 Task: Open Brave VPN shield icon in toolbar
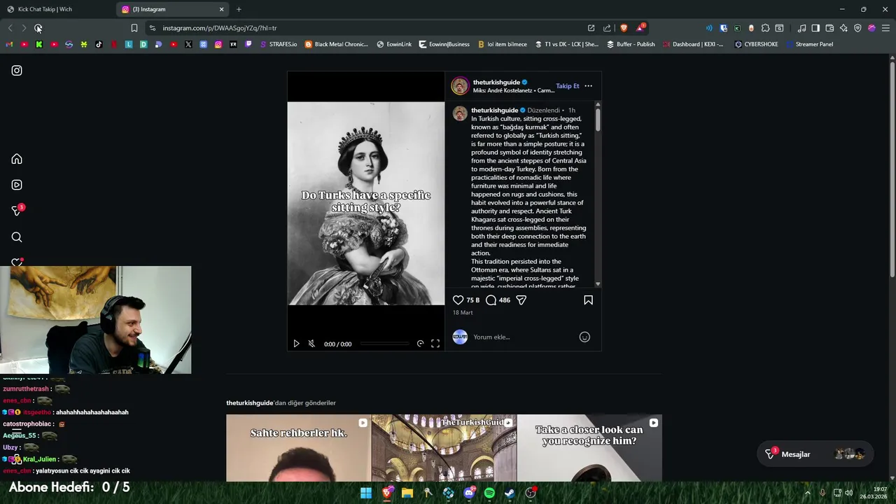[857, 28]
